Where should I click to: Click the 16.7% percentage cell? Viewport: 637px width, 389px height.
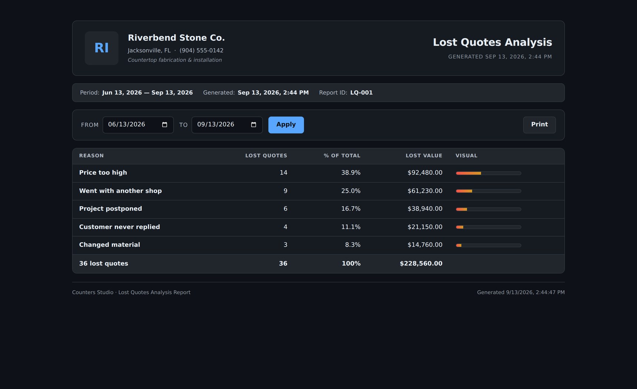pyautogui.click(x=351, y=209)
